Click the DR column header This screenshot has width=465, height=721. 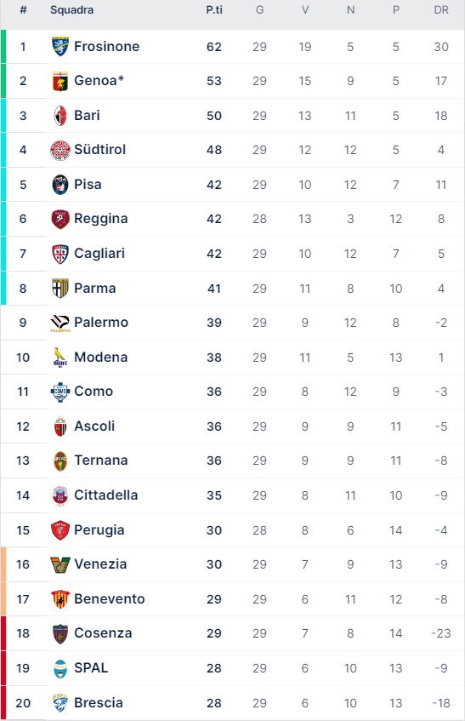pos(441,9)
